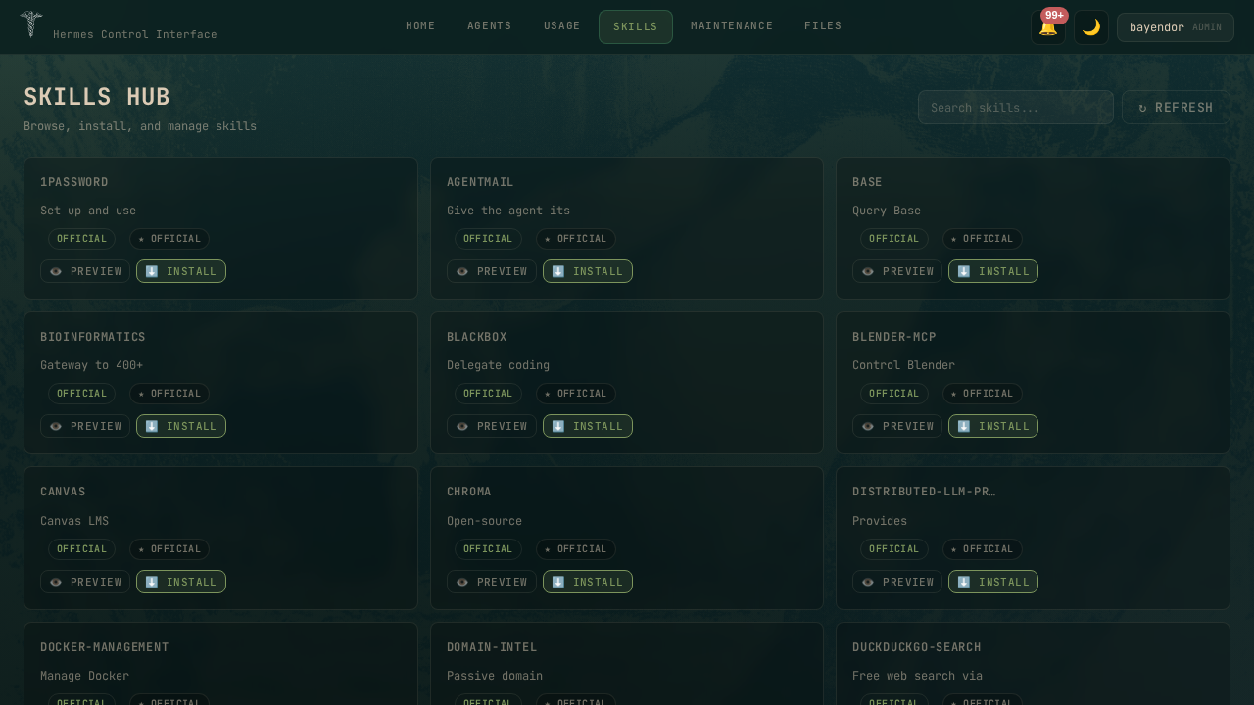The width and height of the screenshot is (1254, 705).
Task: Click the 'Passive domain' description text
Action: tap(495, 676)
